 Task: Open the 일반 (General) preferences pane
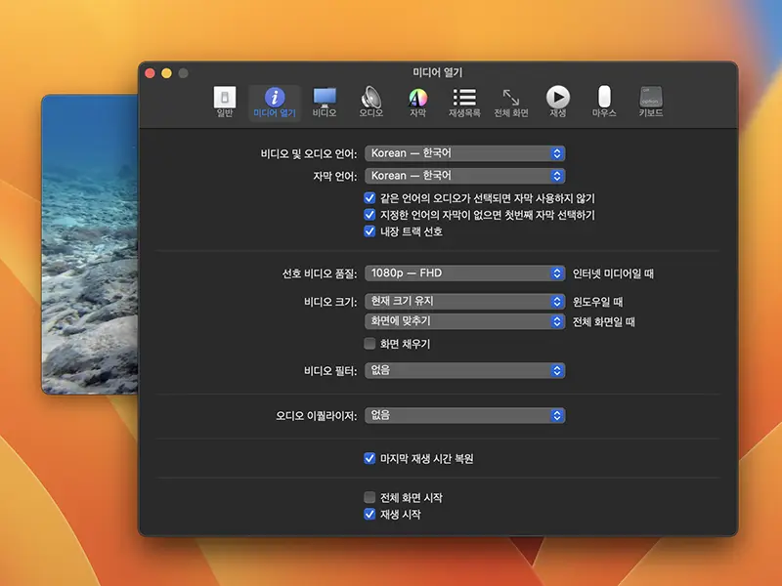point(223,103)
